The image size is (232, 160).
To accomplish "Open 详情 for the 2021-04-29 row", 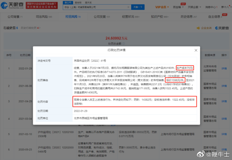I will point(224,101).
